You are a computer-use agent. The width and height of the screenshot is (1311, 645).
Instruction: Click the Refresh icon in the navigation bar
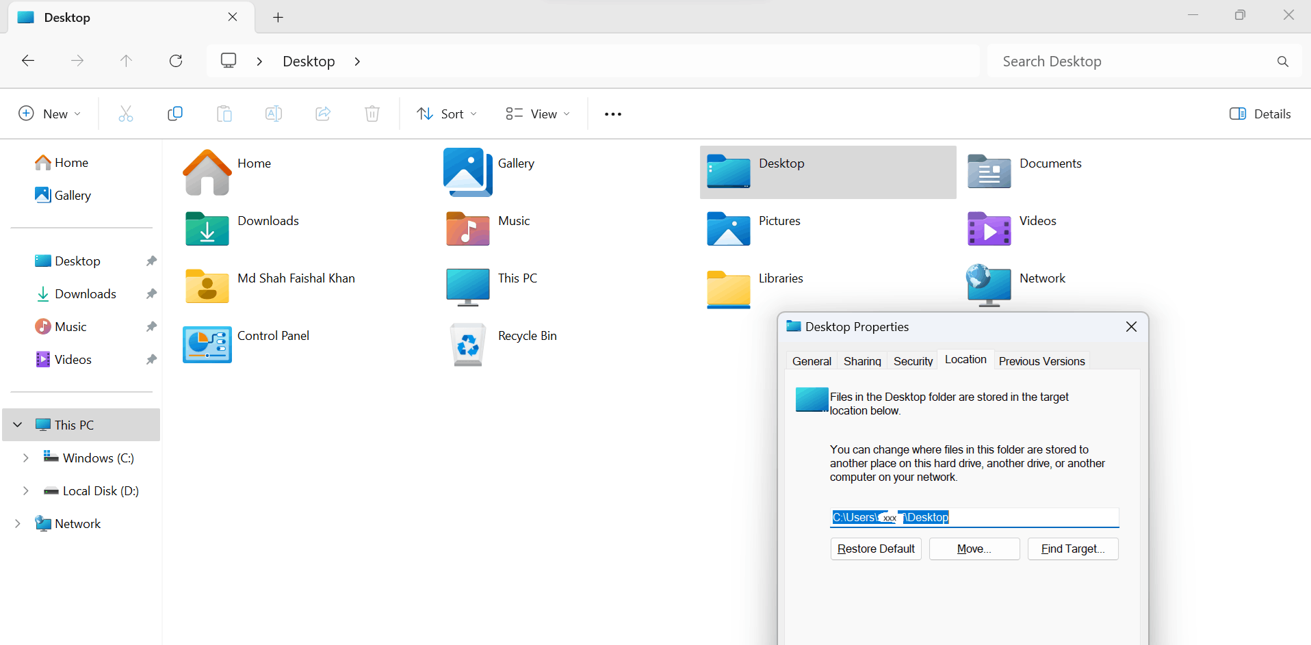[175, 60]
